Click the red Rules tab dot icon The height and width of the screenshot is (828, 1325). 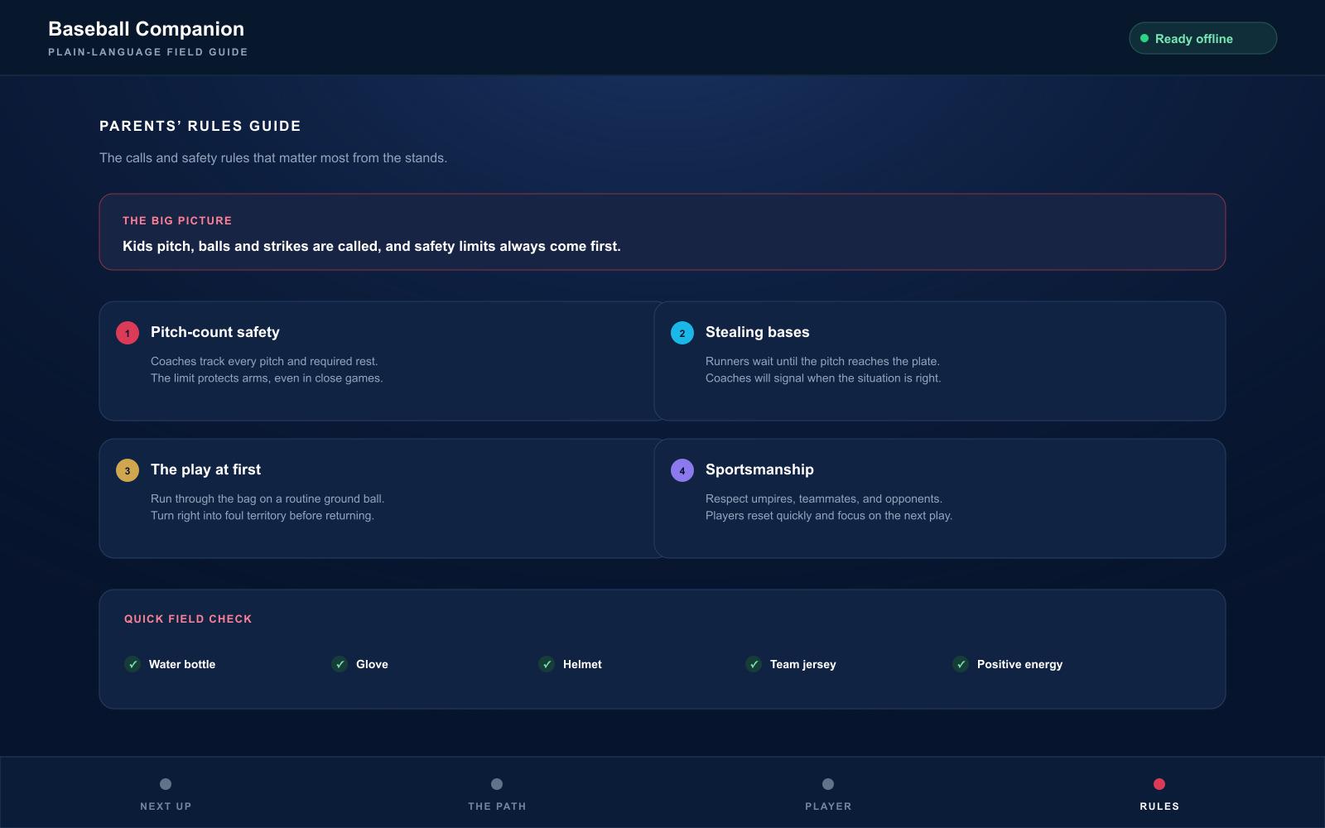click(x=1159, y=784)
